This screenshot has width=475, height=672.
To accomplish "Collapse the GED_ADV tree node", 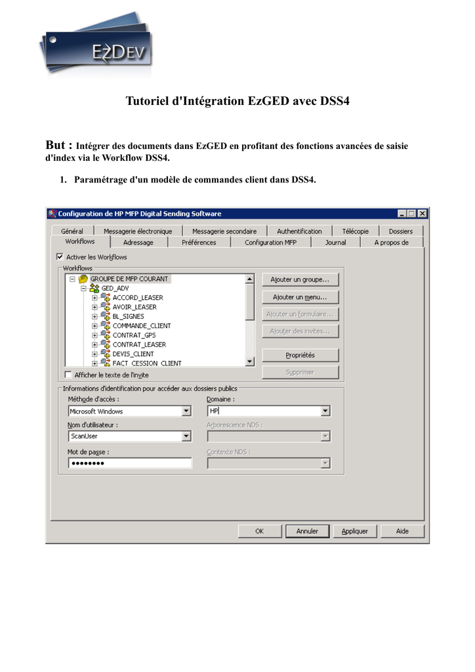I will tap(83, 289).
